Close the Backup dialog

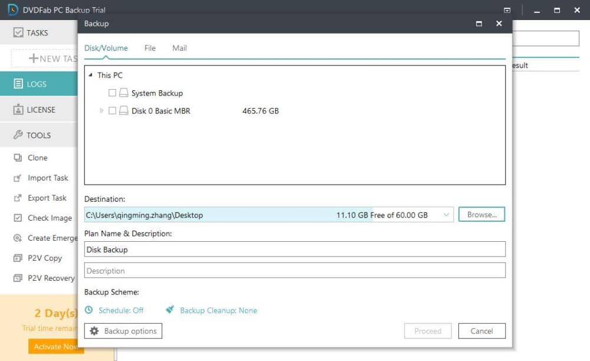tap(499, 24)
